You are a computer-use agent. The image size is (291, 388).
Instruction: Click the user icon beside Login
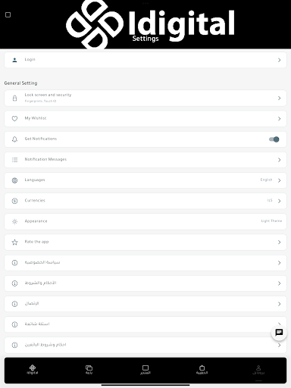point(14,60)
